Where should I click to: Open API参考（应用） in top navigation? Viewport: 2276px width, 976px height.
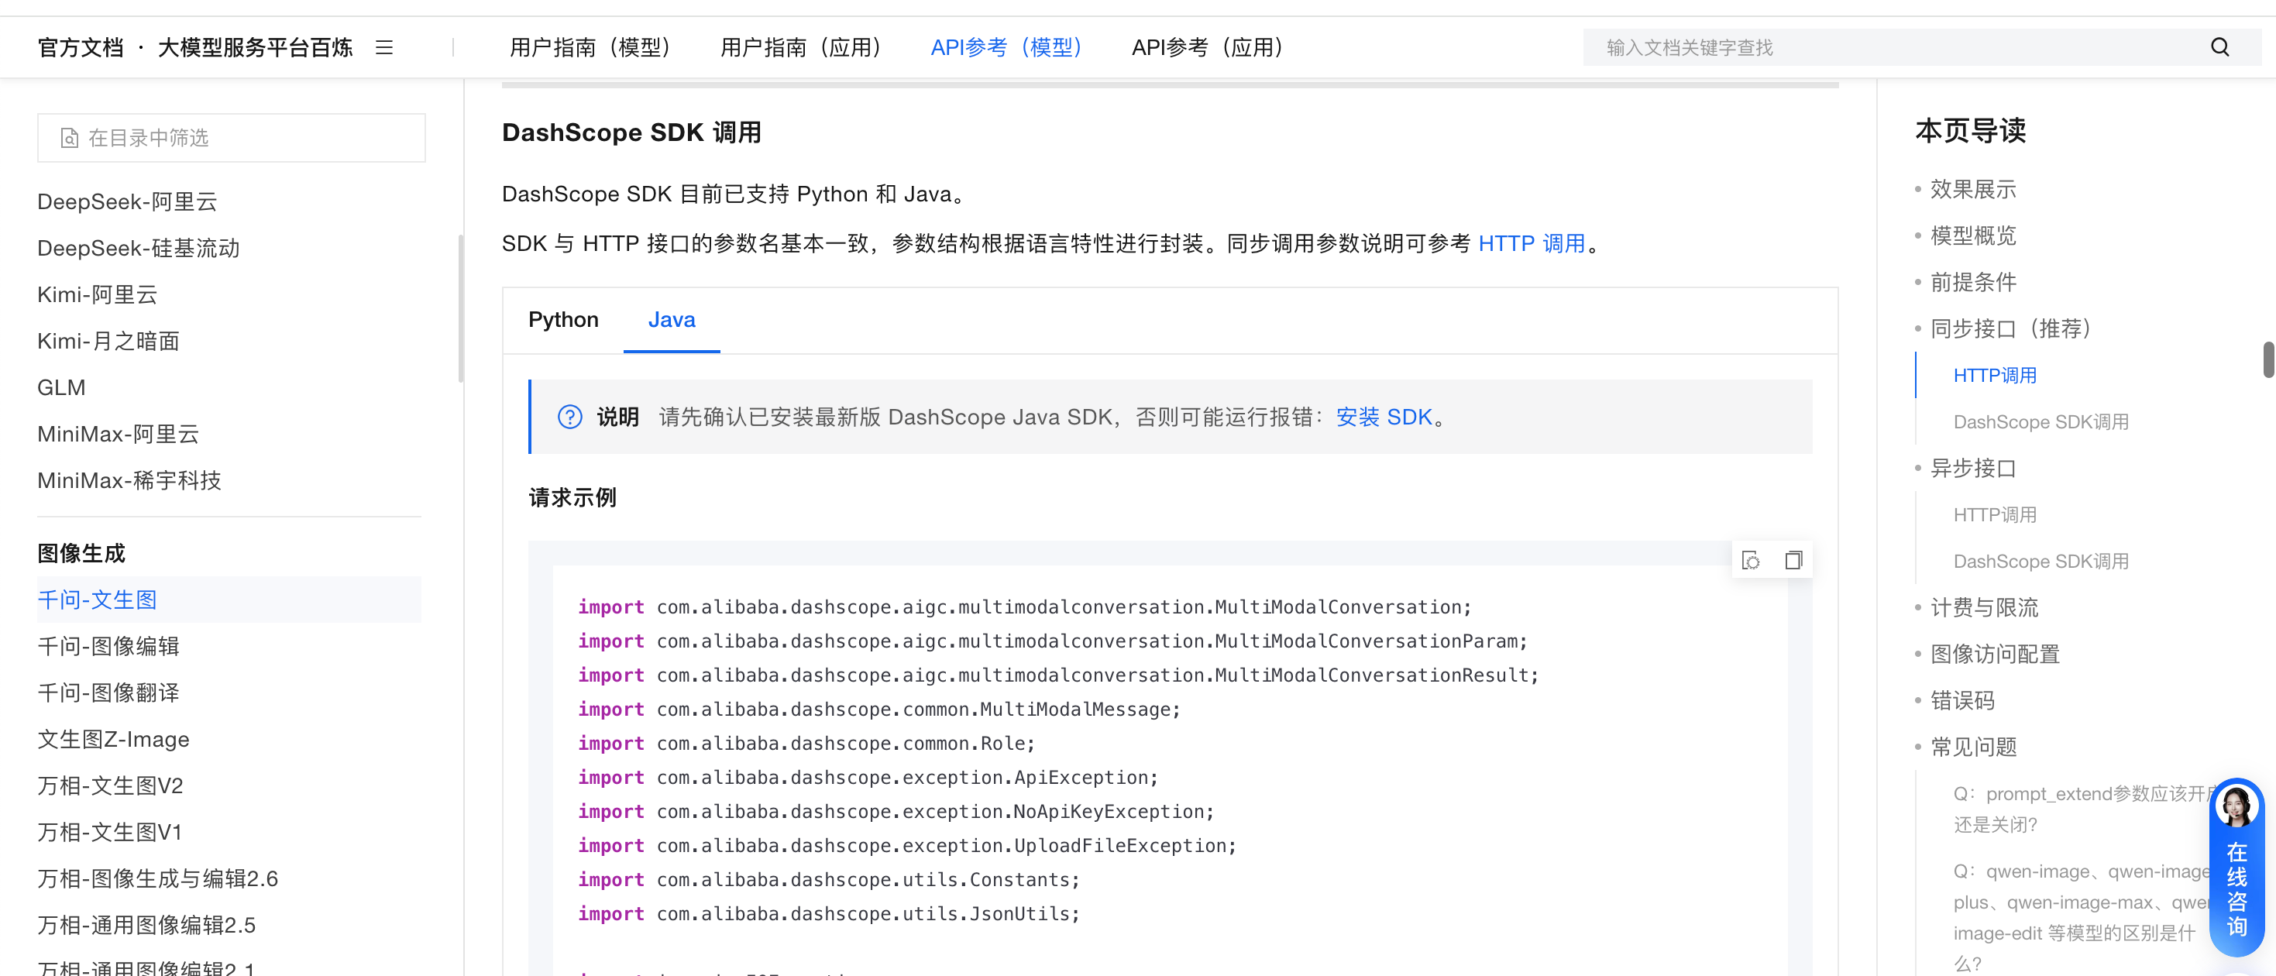(1207, 48)
